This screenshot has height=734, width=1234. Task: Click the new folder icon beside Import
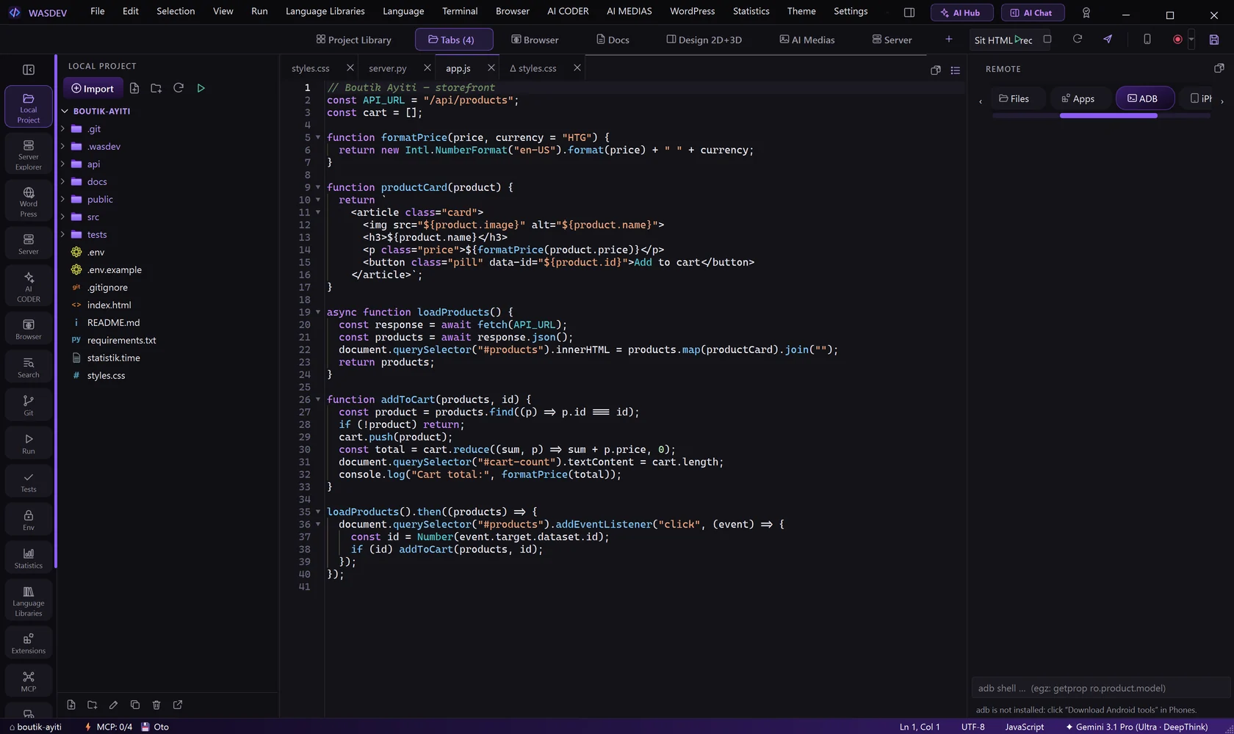(x=156, y=88)
